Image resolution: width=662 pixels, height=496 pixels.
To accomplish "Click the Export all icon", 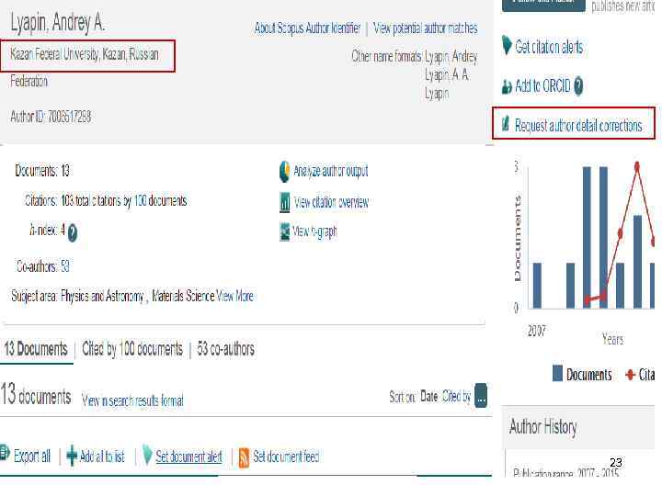I will pyautogui.click(x=5, y=453).
